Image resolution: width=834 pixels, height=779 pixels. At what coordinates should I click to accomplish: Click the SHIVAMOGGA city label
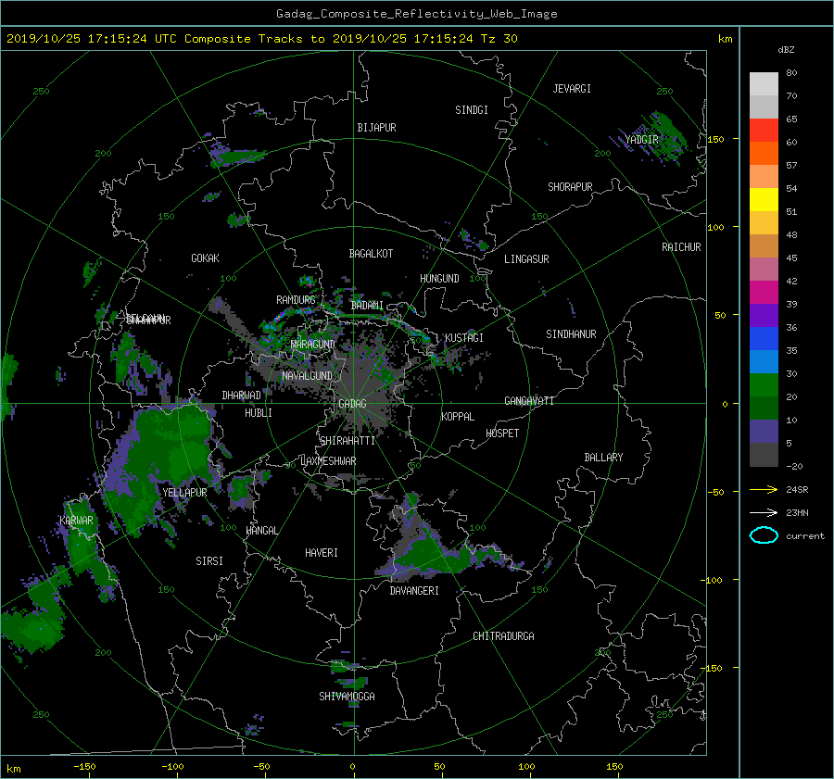click(x=347, y=697)
